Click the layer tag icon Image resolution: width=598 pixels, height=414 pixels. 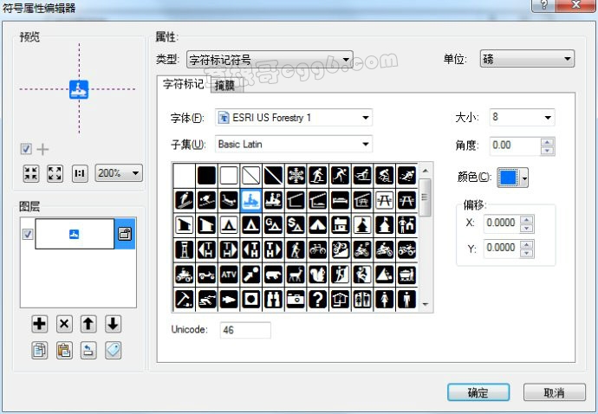pyautogui.click(x=113, y=350)
